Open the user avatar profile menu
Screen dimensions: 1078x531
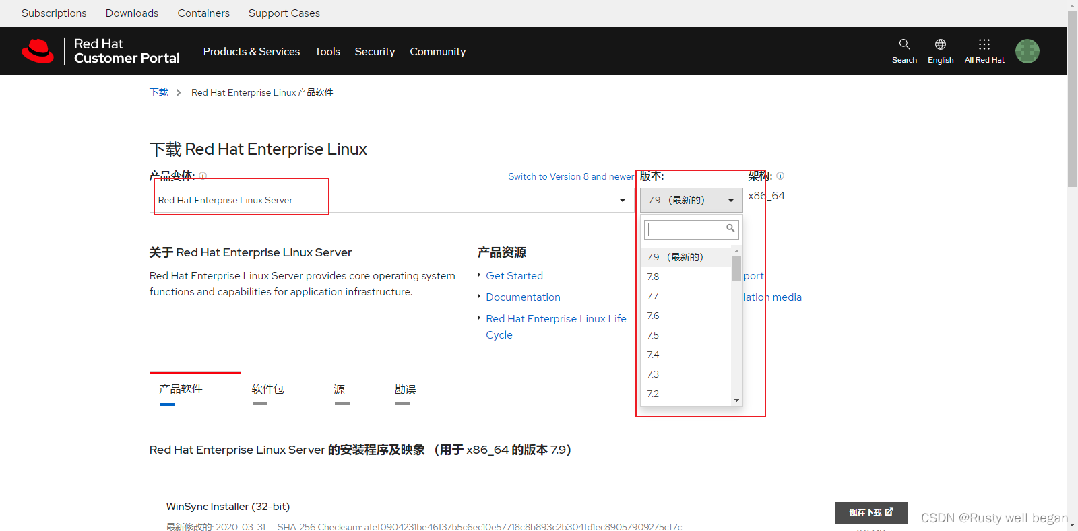[x=1027, y=51]
